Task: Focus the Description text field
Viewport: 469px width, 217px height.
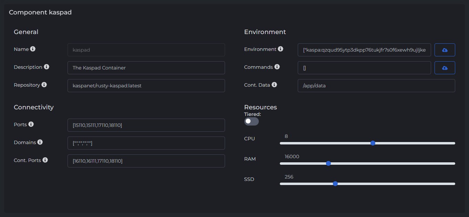Action: [146, 68]
